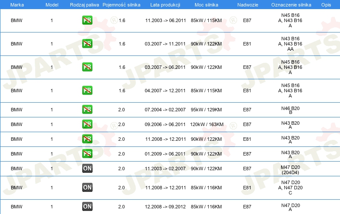Click the M47 D20 (204D4) engine designation

[x=290, y=169]
